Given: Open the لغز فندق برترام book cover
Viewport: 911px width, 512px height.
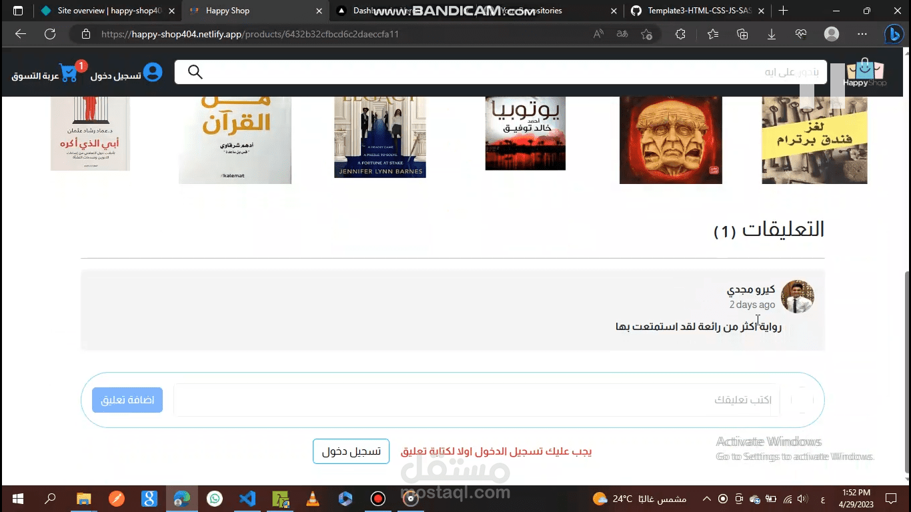Looking at the screenshot, I should click(x=814, y=140).
